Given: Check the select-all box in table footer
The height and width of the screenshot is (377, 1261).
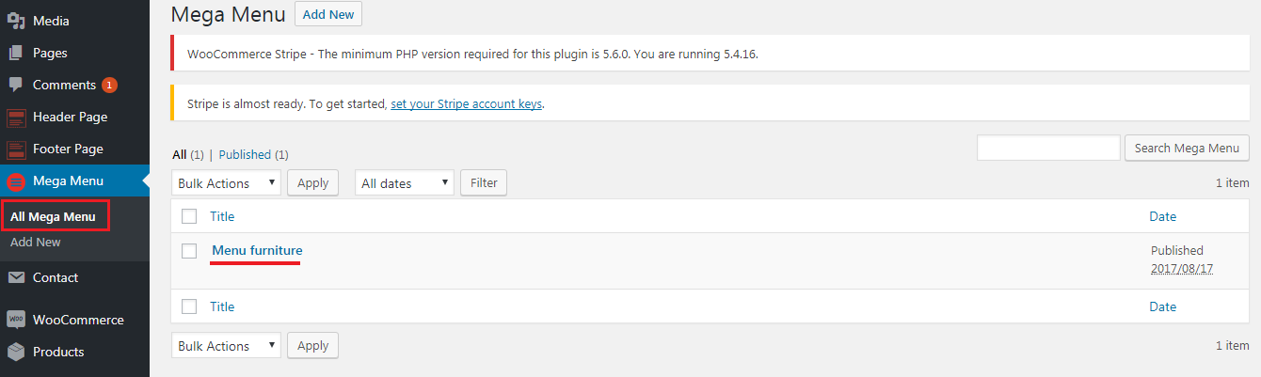Looking at the screenshot, I should [x=189, y=306].
